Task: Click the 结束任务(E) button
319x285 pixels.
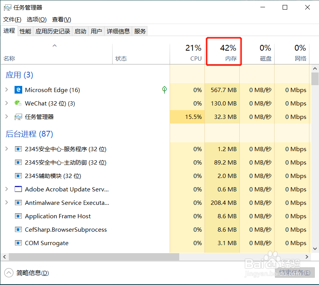Action: coord(295,273)
